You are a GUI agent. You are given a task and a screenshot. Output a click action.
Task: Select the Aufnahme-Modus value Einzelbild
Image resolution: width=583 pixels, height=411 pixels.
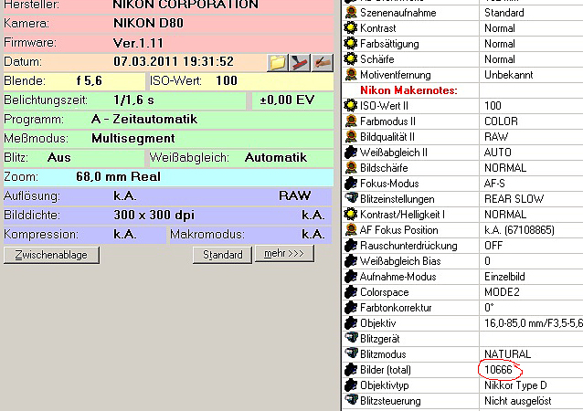coord(504,277)
